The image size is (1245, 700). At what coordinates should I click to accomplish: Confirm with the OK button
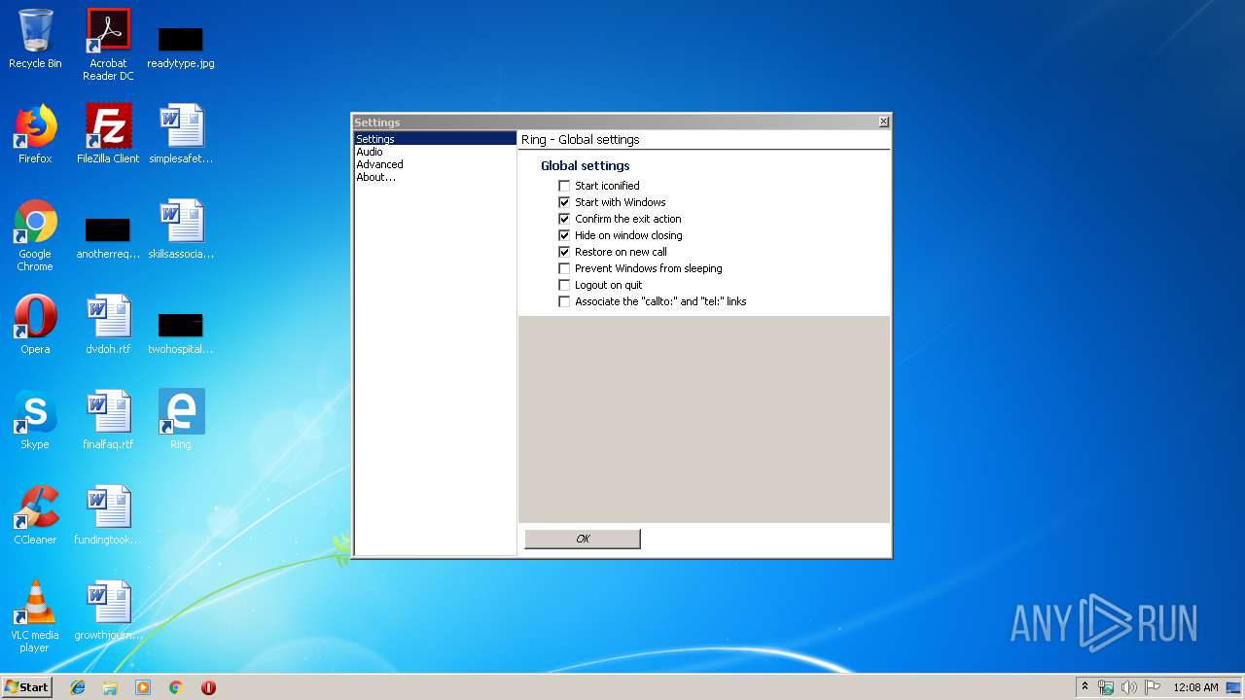pos(583,539)
